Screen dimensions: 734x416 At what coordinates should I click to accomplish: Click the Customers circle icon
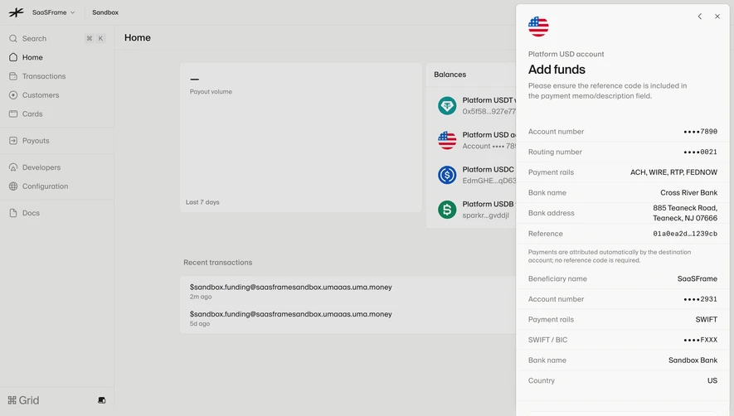coord(13,95)
